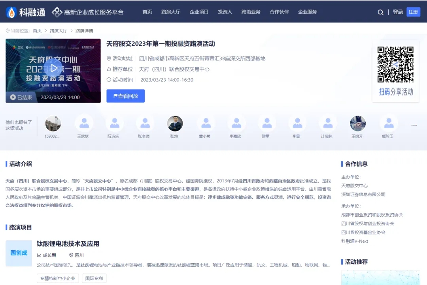
Task: Click the thumbs-up icon beside 推荐单位
Action: click(x=109, y=69)
